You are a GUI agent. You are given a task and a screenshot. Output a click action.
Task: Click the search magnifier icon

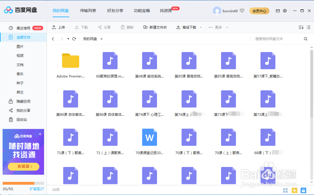[306, 39]
